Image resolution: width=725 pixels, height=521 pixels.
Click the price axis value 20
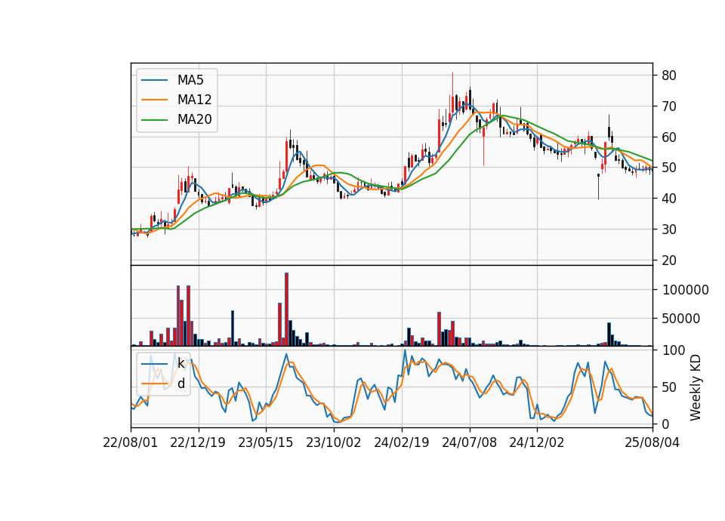(x=668, y=260)
